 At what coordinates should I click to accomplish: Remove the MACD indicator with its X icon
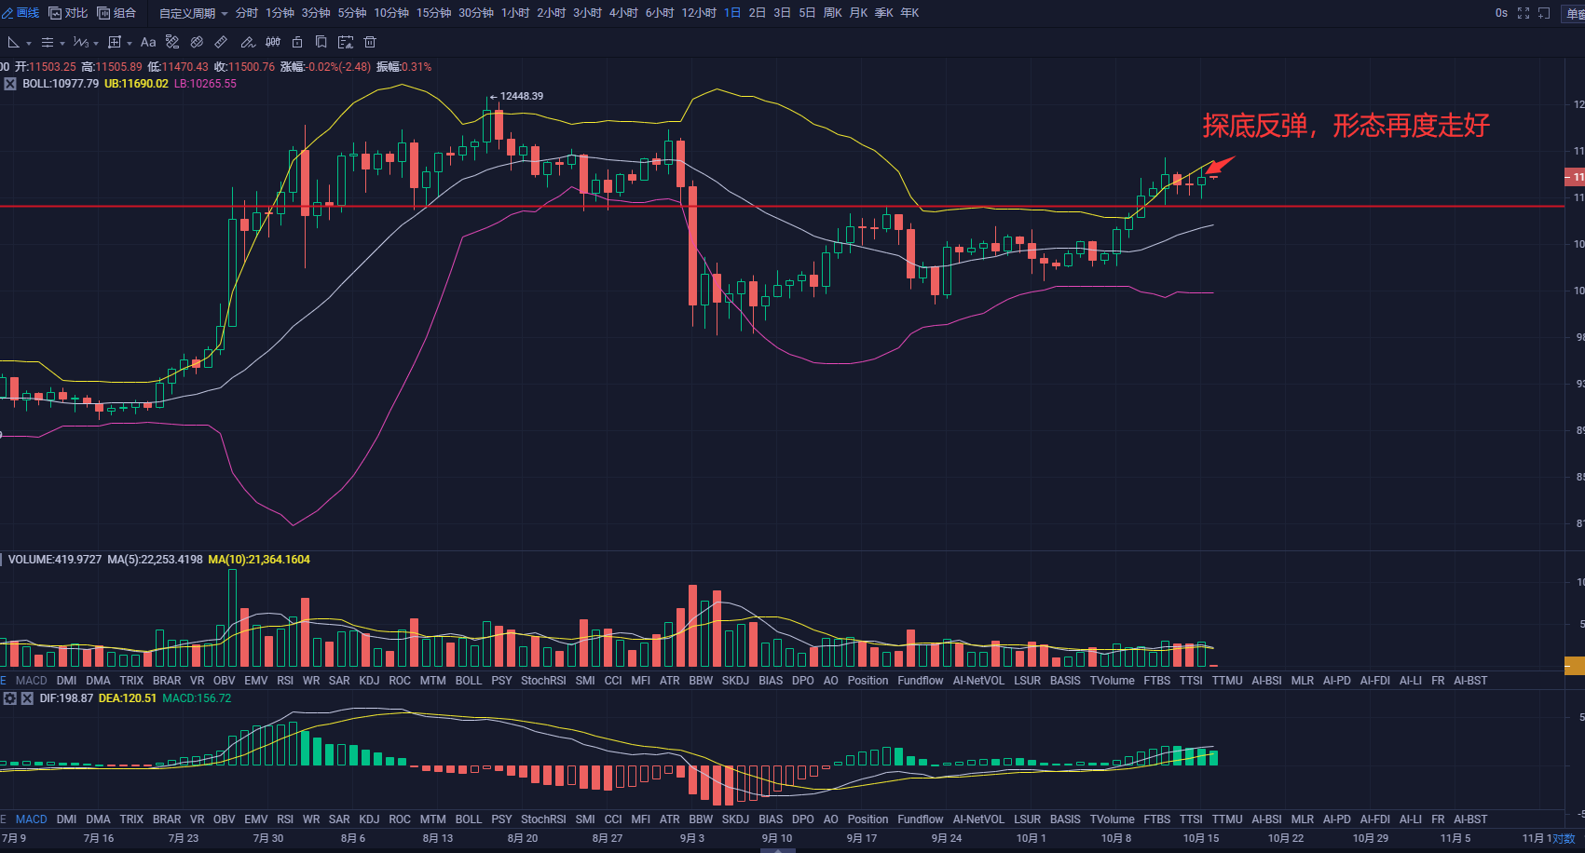(27, 698)
